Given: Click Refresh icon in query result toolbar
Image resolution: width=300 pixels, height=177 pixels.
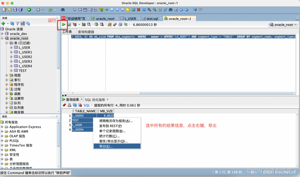Looking at the screenshot, I should tap(75, 105).
